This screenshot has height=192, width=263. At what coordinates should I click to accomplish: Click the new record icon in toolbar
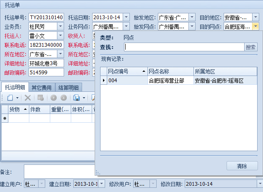pyautogui.click(x=10, y=98)
